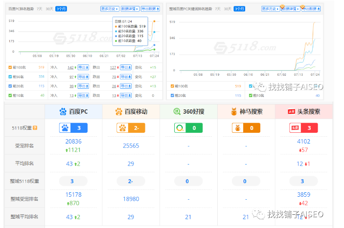344x228 pixels.
Task: Click the Baidu paw icon beside 百度PC header
Action: pos(63,112)
